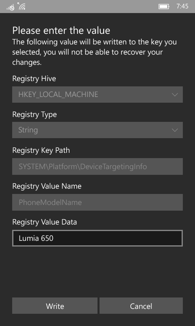Click the Cancel button
195x326 pixels.
141,306
